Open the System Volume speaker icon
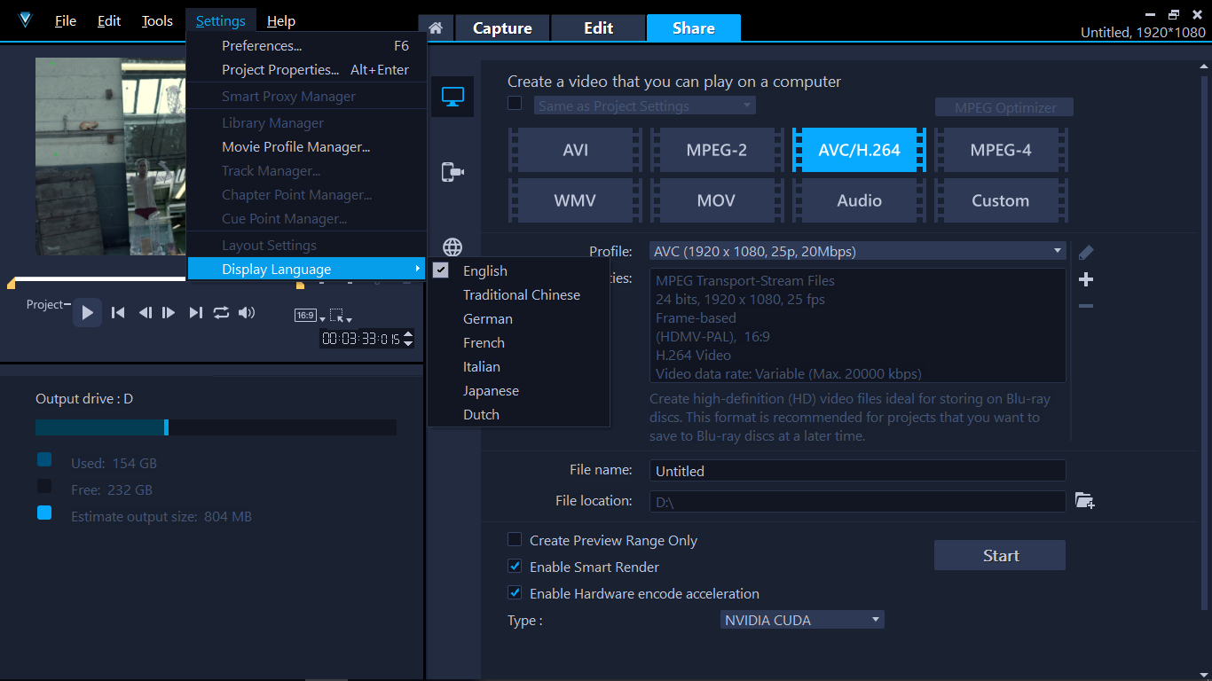The image size is (1212, 681). coord(247,312)
